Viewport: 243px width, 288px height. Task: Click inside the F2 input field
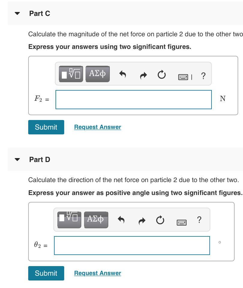click(x=133, y=99)
